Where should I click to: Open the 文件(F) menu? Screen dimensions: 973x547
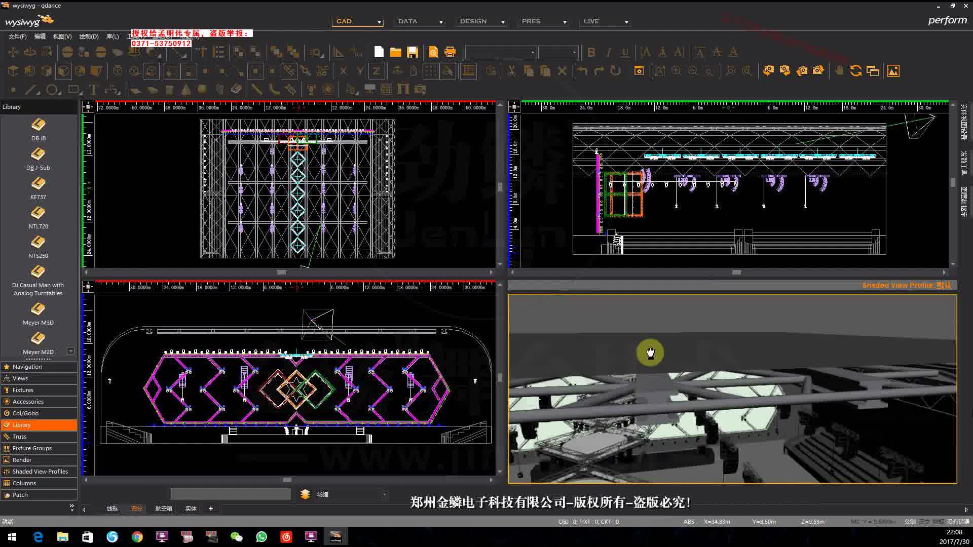(17, 36)
